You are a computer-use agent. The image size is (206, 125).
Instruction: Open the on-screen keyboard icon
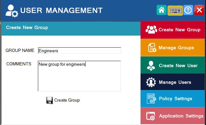click(x=175, y=11)
